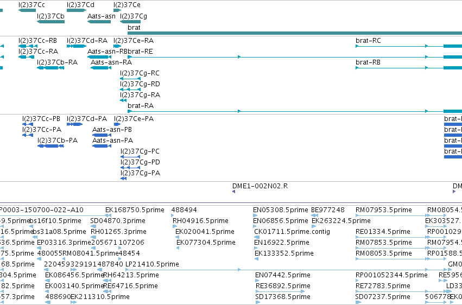Screen dimensions: 462x305
Task: Select the l(2)37Ce gene label
Action: [x=127, y=5]
